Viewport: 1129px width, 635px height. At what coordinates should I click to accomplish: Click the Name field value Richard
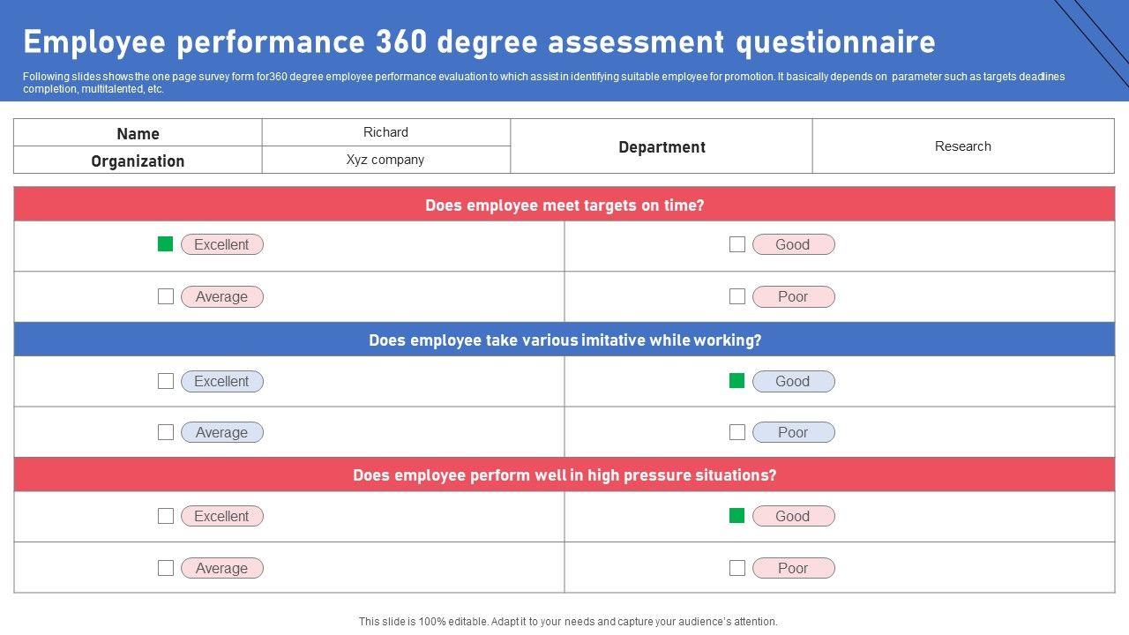coord(385,132)
